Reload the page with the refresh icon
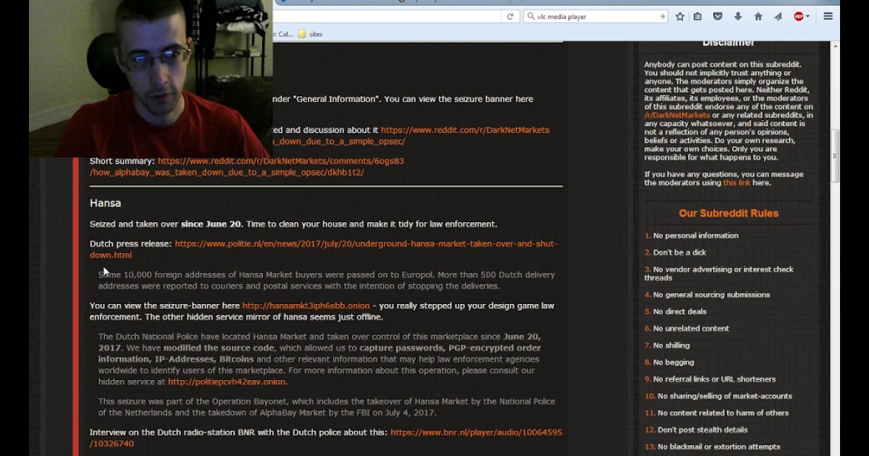 [x=510, y=16]
